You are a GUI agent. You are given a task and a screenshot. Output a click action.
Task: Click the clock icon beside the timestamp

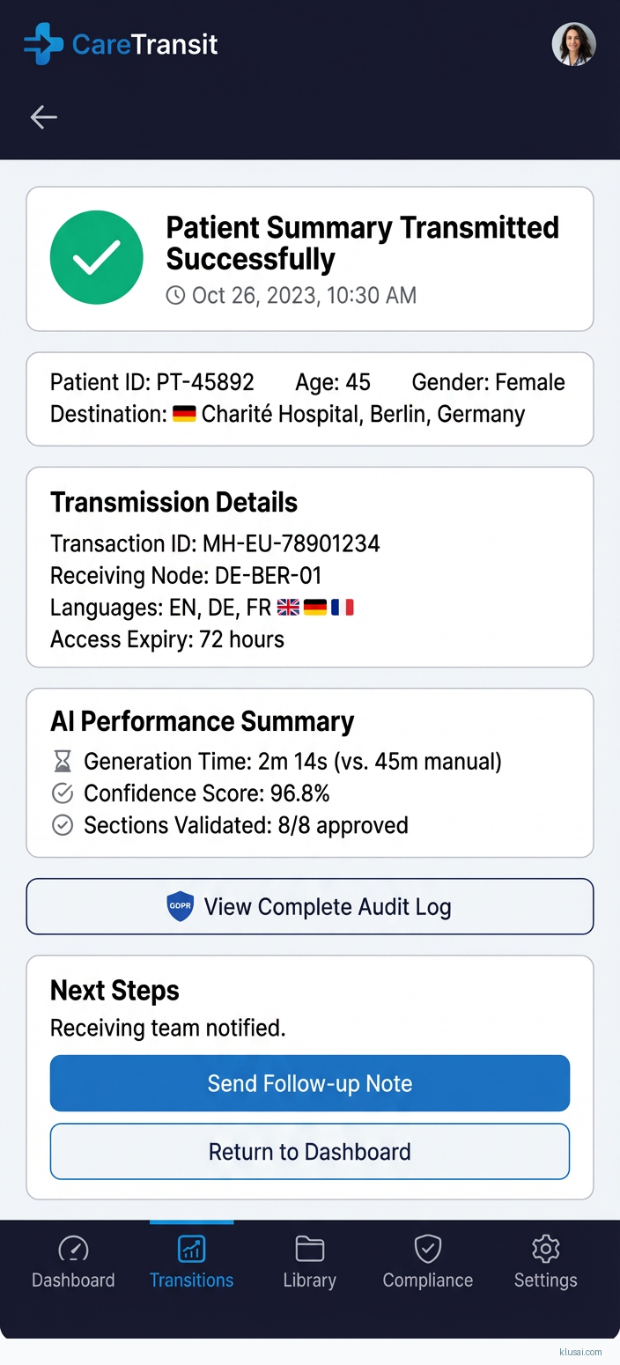[176, 295]
